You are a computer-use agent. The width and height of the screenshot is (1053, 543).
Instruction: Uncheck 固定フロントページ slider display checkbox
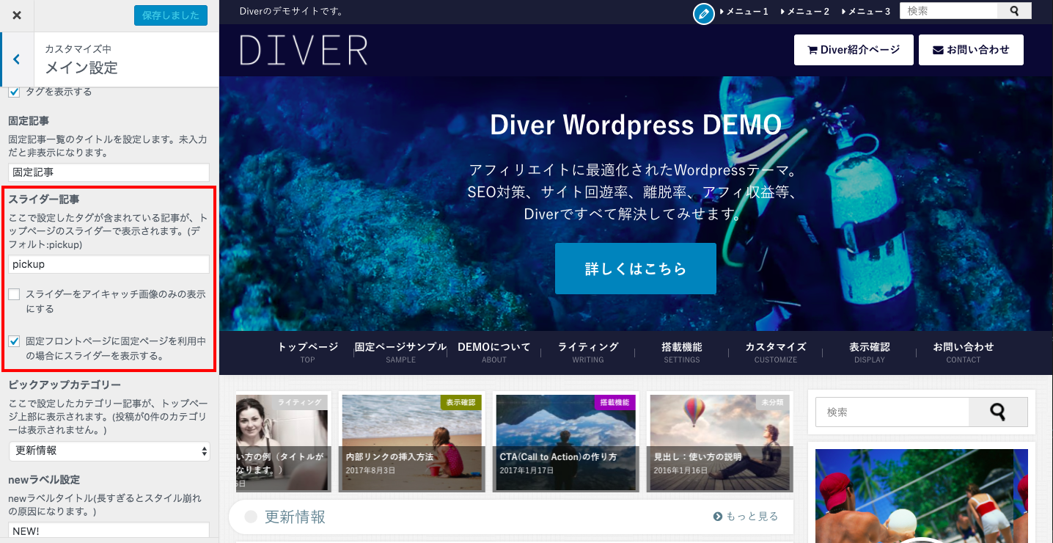pos(14,341)
